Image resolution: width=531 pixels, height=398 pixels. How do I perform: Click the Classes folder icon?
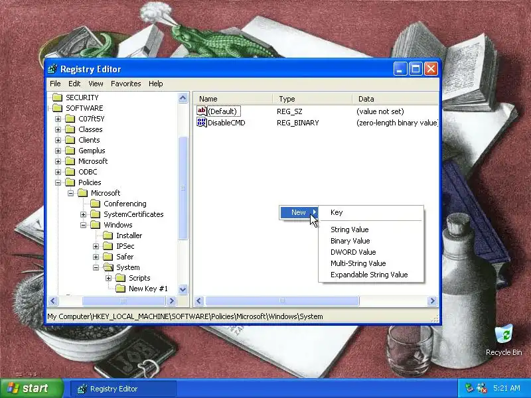tap(70, 129)
